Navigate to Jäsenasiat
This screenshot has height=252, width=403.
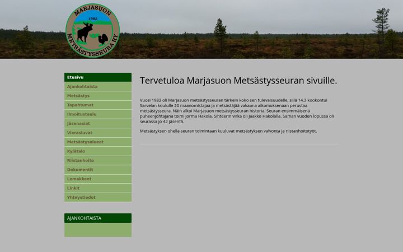(98, 123)
